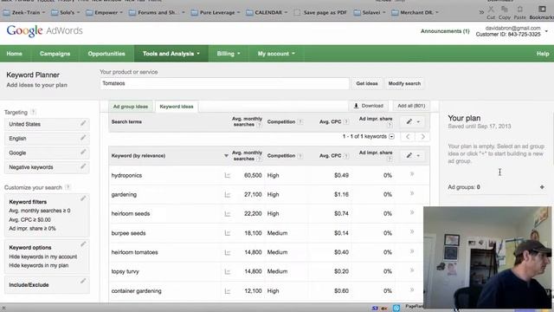Show trend chart for container gardening
This screenshot has width=554, height=312.
click(227, 291)
